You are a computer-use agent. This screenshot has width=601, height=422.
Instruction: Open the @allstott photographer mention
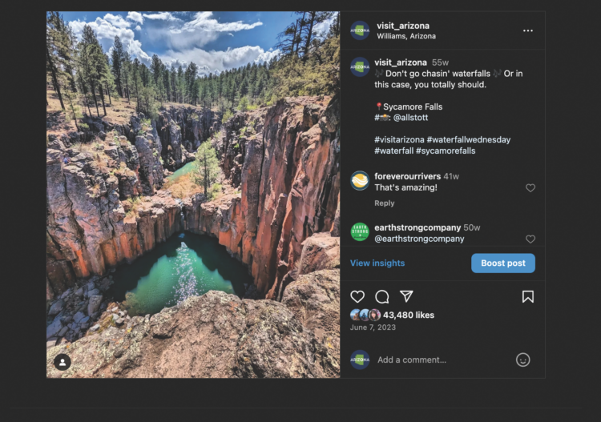pyautogui.click(x=410, y=118)
